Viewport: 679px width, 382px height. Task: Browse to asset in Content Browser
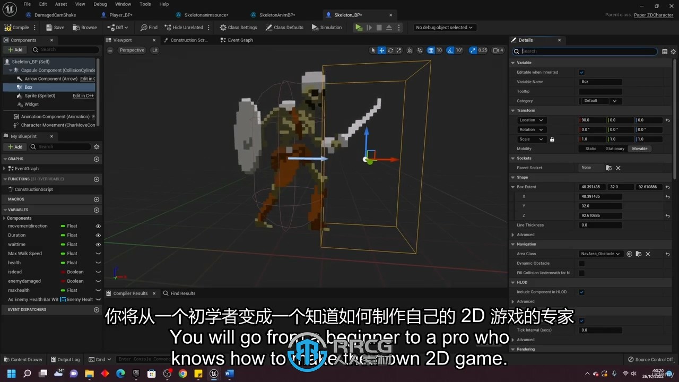[85, 28]
